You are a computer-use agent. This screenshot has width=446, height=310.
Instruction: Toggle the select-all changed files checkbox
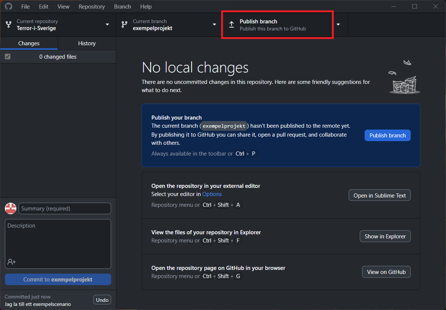point(7,57)
